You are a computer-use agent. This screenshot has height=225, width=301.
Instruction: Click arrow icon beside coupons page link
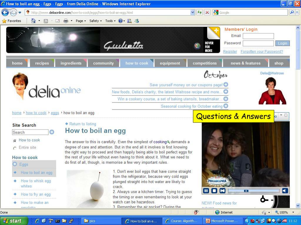tap(226, 84)
